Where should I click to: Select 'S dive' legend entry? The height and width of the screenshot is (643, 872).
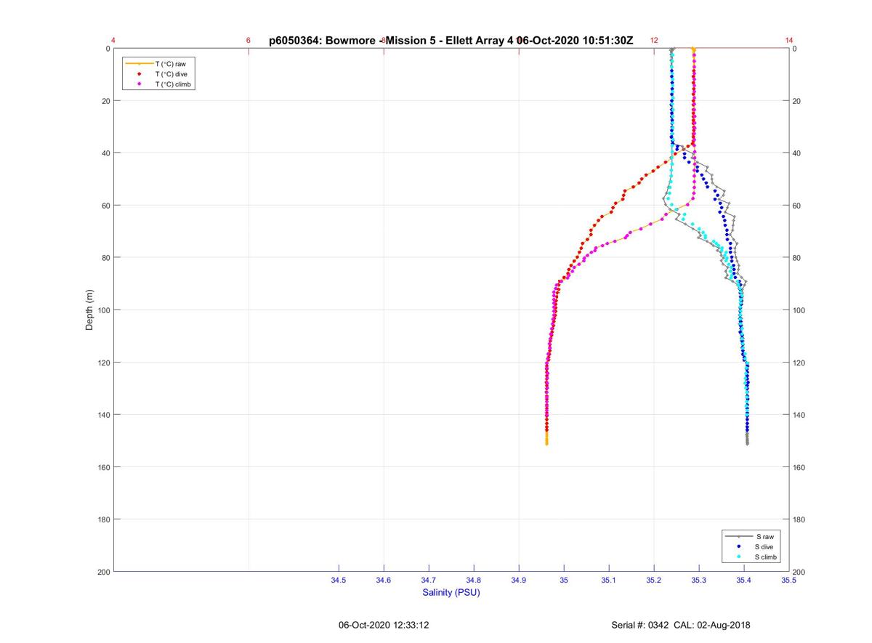point(765,546)
